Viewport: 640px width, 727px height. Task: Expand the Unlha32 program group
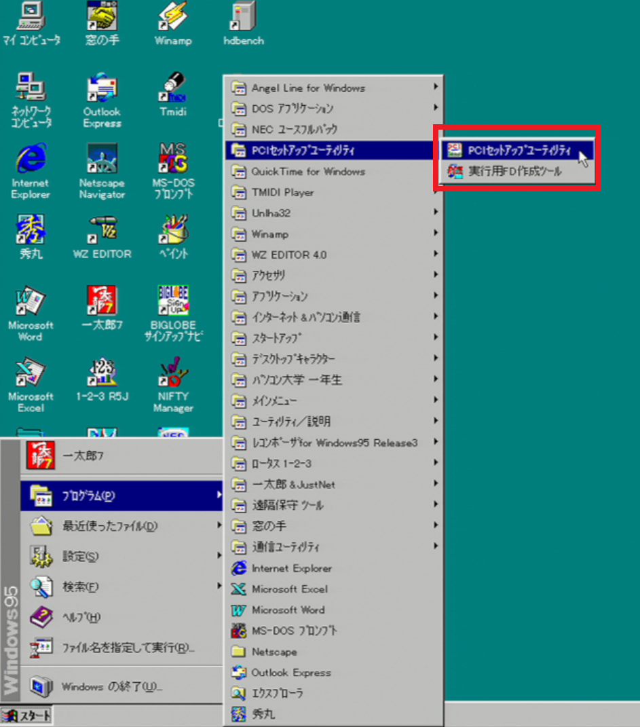tap(334, 213)
